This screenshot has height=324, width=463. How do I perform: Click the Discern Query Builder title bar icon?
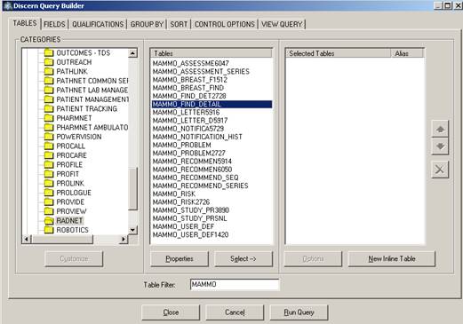[7, 6]
